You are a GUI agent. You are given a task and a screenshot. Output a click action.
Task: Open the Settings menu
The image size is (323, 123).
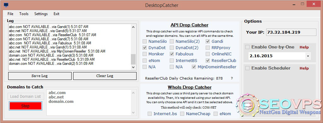coord(41,14)
